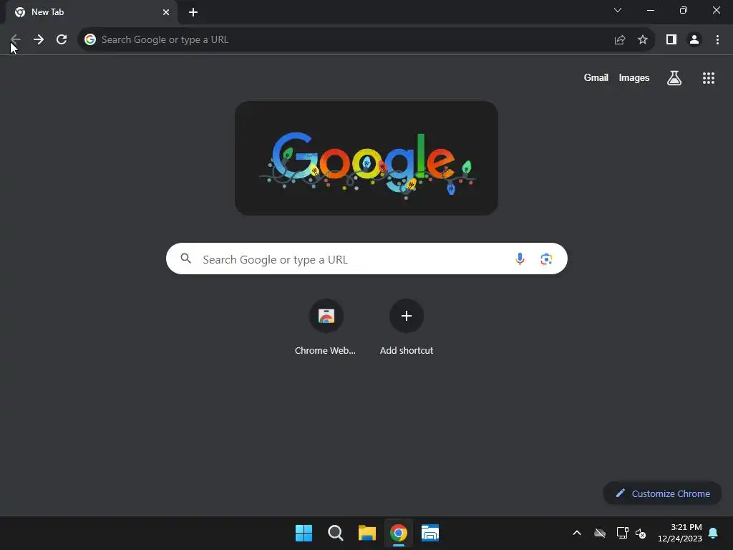Image resolution: width=733 pixels, height=550 pixels.
Task: Open File Explorer from the taskbar
Action: [x=367, y=533]
